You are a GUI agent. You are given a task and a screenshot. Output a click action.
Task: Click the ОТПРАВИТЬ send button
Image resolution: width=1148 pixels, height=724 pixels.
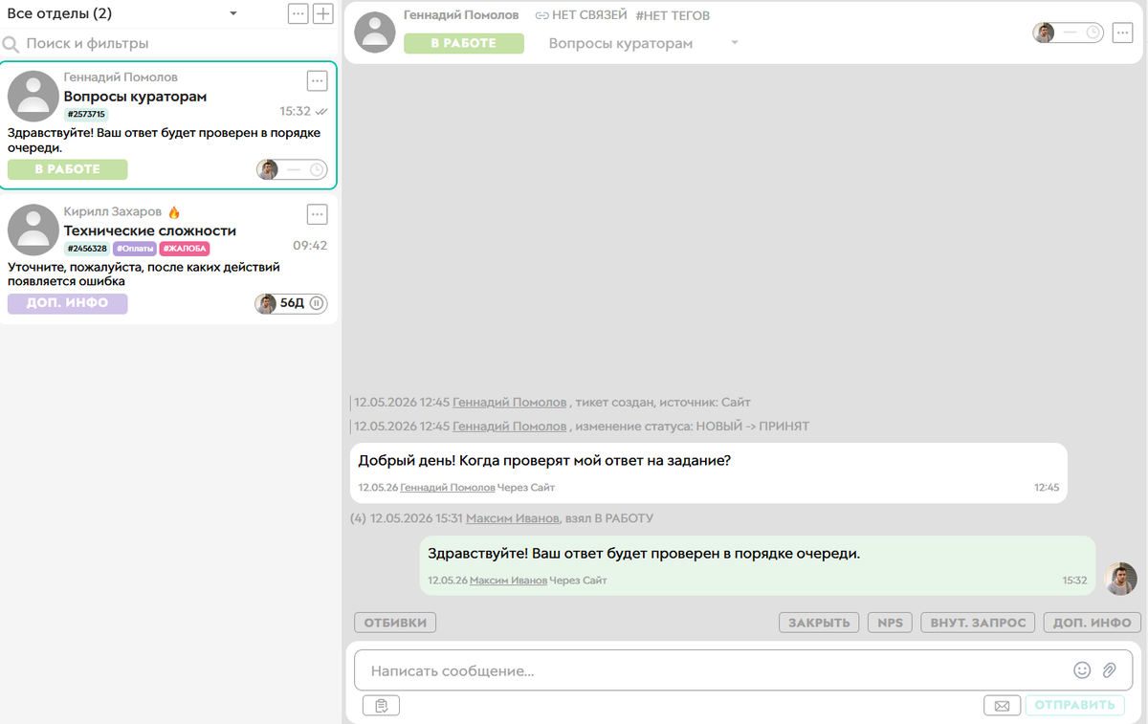tap(1074, 706)
